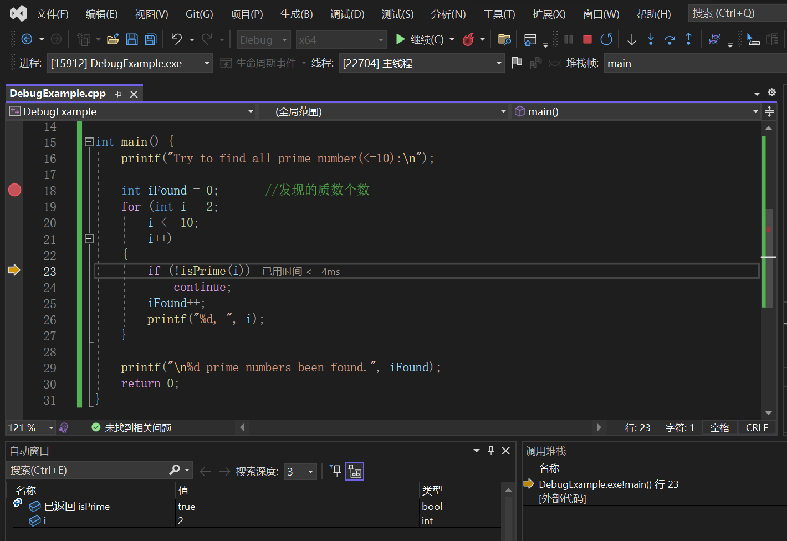Open the 搜索深度 depth dropdown

click(300, 472)
